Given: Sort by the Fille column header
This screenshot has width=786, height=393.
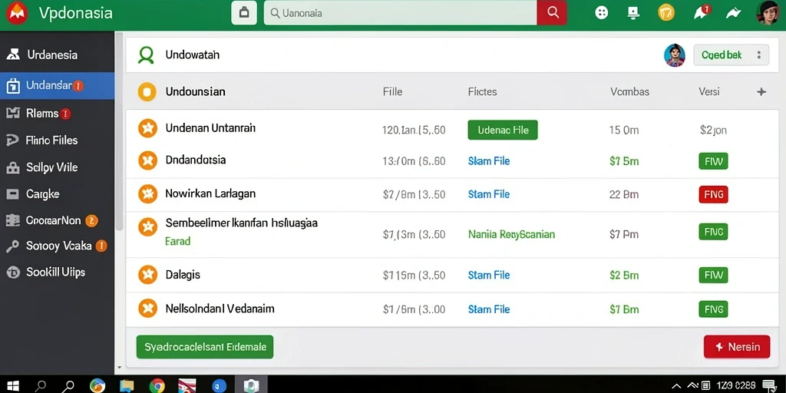Looking at the screenshot, I should point(392,92).
